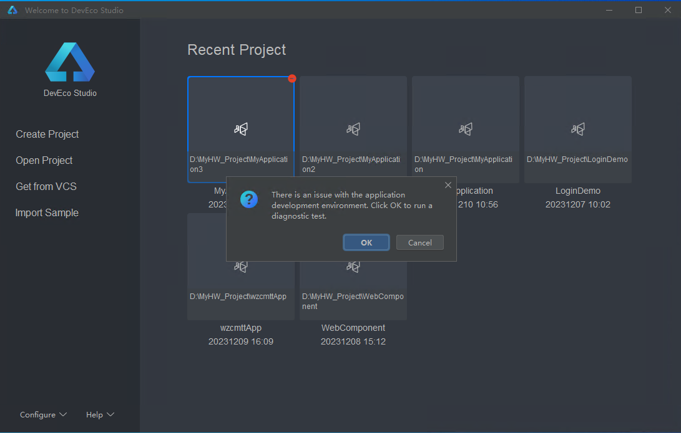This screenshot has height=433, width=681.
Task: Open Import Sample from sidebar
Action: [x=47, y=212]
